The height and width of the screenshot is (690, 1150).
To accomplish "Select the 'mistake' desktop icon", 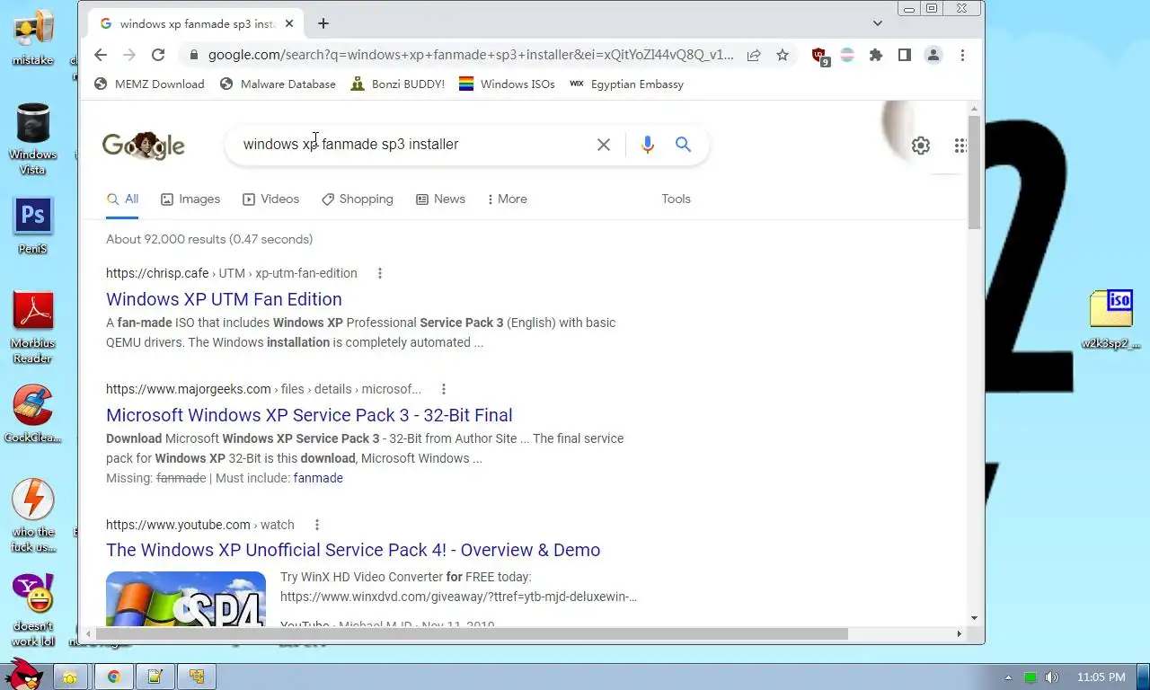I will [x=33, y=37].
